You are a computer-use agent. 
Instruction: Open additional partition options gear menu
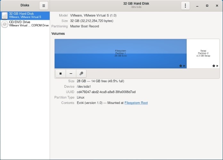pyautogui.click(x=81, y=73)
